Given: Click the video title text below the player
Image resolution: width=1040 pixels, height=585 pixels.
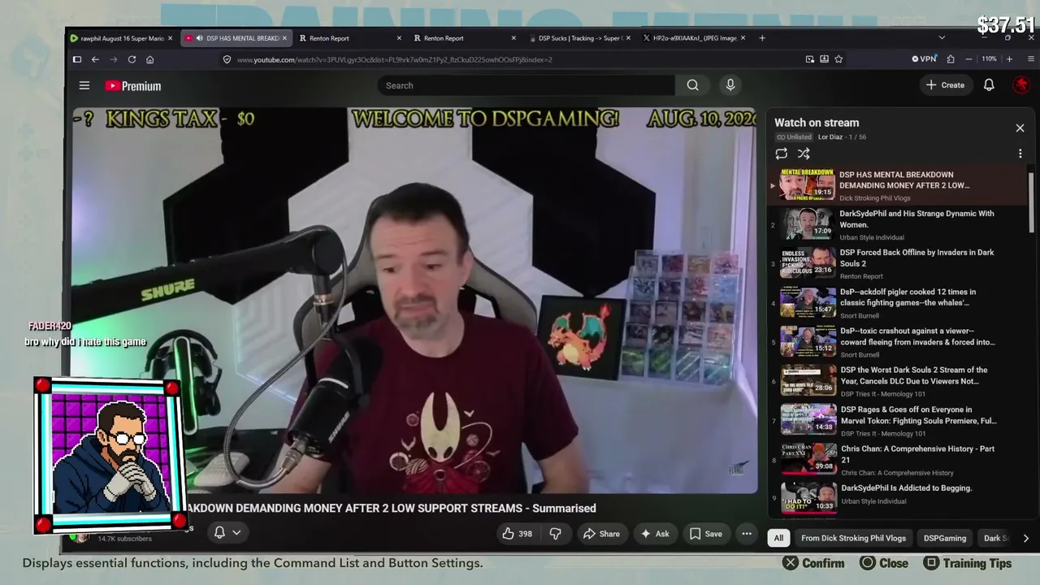Looking at the screenshot, I should point(392,509).
